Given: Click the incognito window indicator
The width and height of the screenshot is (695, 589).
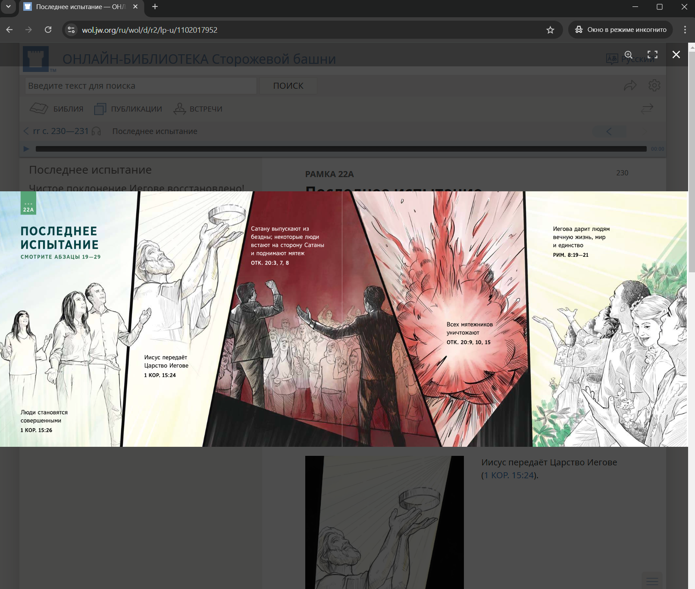Looking at the screenshot, I should coord(620,30).
